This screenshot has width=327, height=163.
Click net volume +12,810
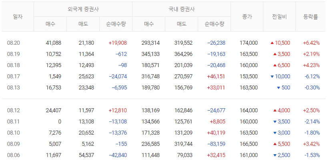tap(118, 110)
